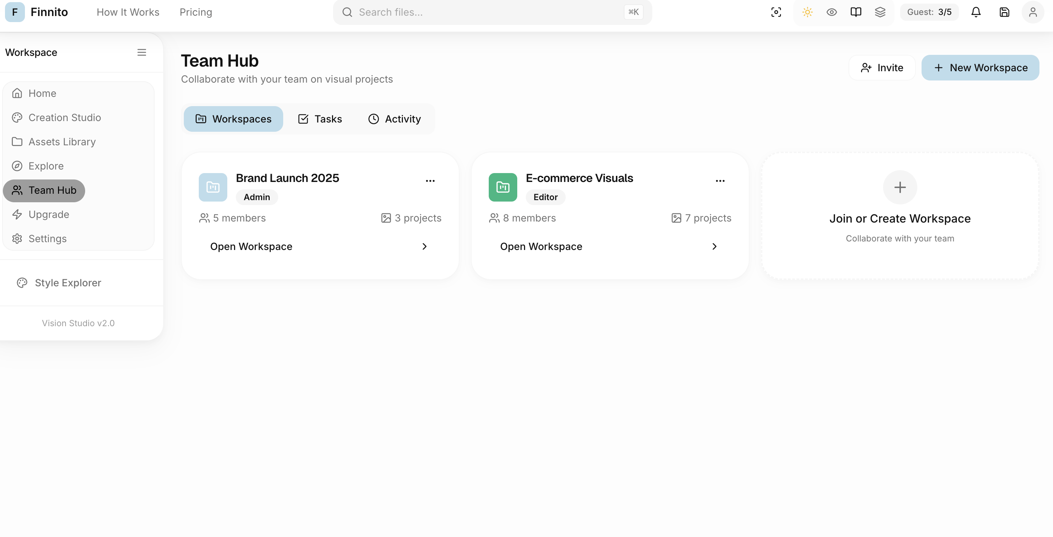The width and height of the screenshot is (1053, 537).
Task: Open Creation Studio from the sidebar
Action: pos(64,117)
